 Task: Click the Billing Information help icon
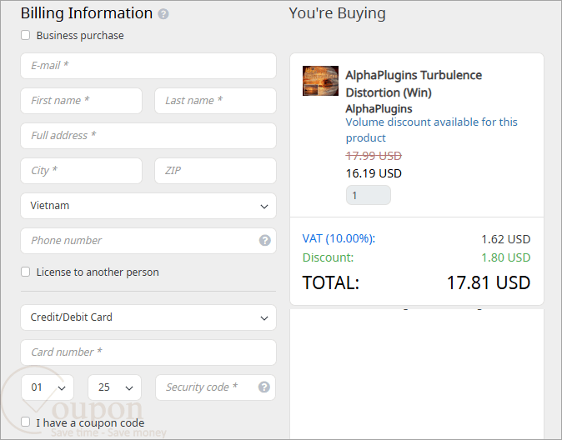(x=163, y=14)
